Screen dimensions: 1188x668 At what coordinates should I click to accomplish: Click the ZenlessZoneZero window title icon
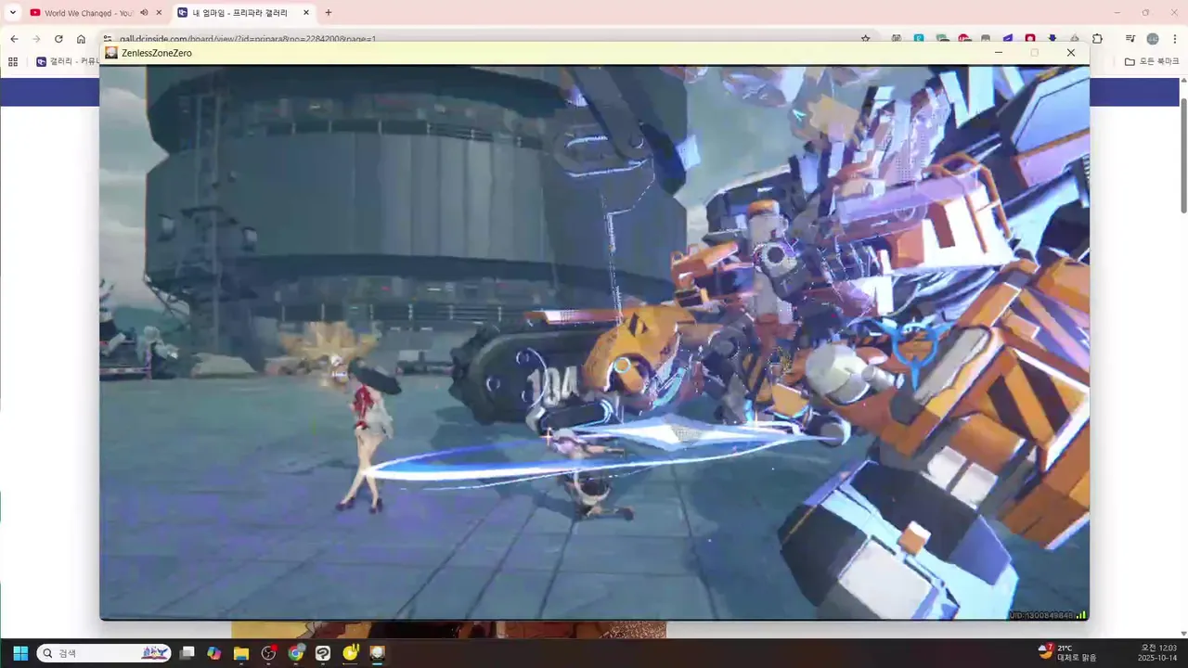[x=111, y=53]
